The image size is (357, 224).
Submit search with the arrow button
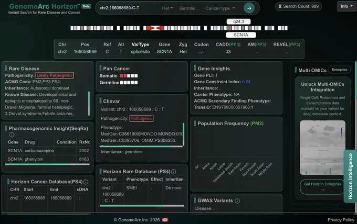[x=249, y=8]
